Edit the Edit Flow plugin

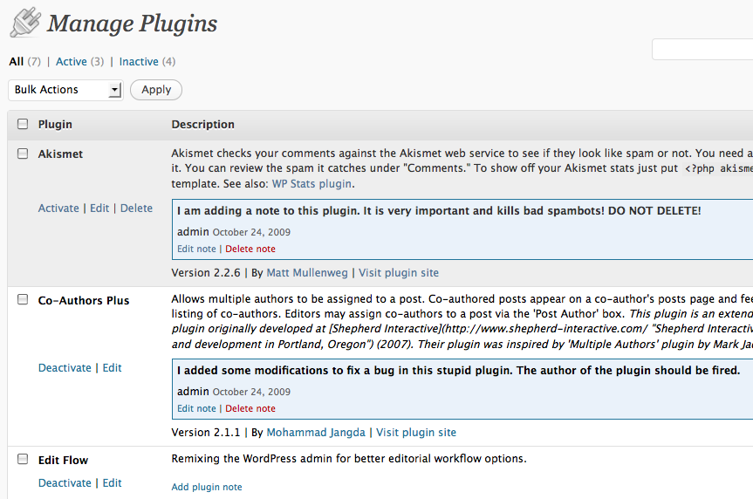(112, 483)
